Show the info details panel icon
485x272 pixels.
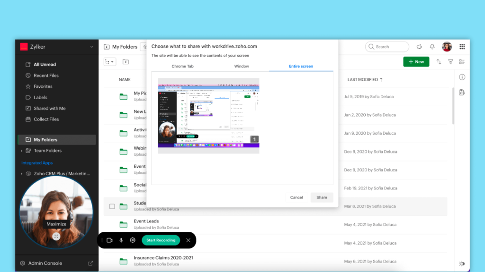pos(462,77)
